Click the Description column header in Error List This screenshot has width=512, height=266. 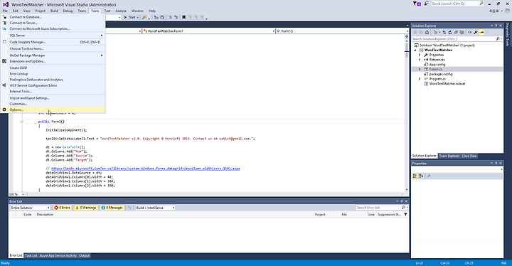[x=45, y=215]
